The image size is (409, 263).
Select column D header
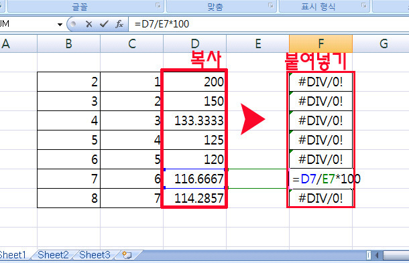(195, 43)
